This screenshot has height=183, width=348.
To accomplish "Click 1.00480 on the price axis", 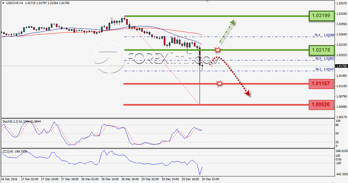I will (341, 107).
